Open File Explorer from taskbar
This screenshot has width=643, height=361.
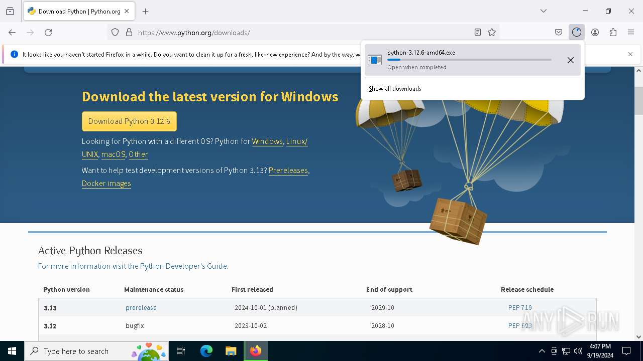(231, 351)
